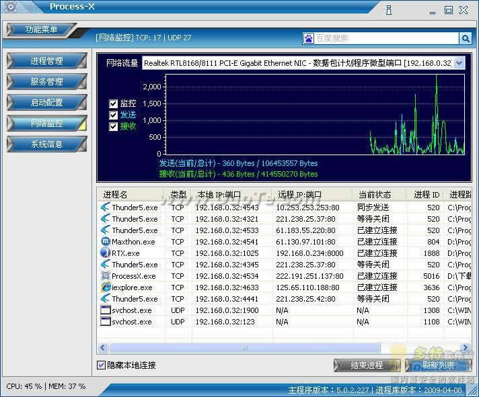Click the TCP: 17 | UDP 27 header text
The width and height of the screenshot is (479, 397).
(163, 38)
